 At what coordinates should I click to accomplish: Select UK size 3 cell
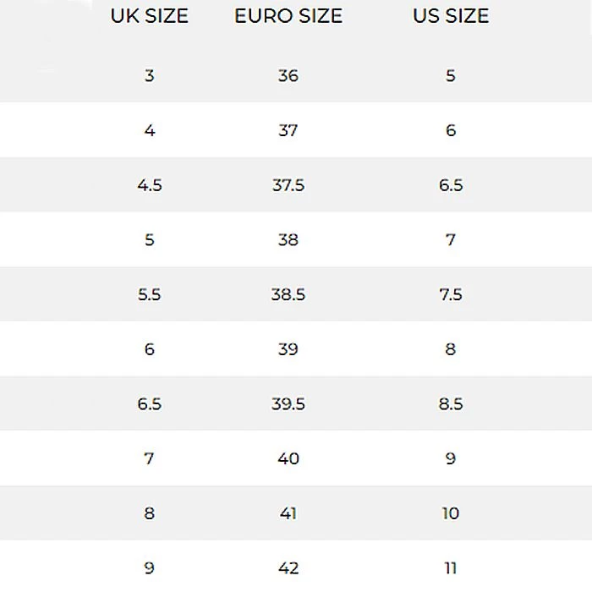pos(150,75)
